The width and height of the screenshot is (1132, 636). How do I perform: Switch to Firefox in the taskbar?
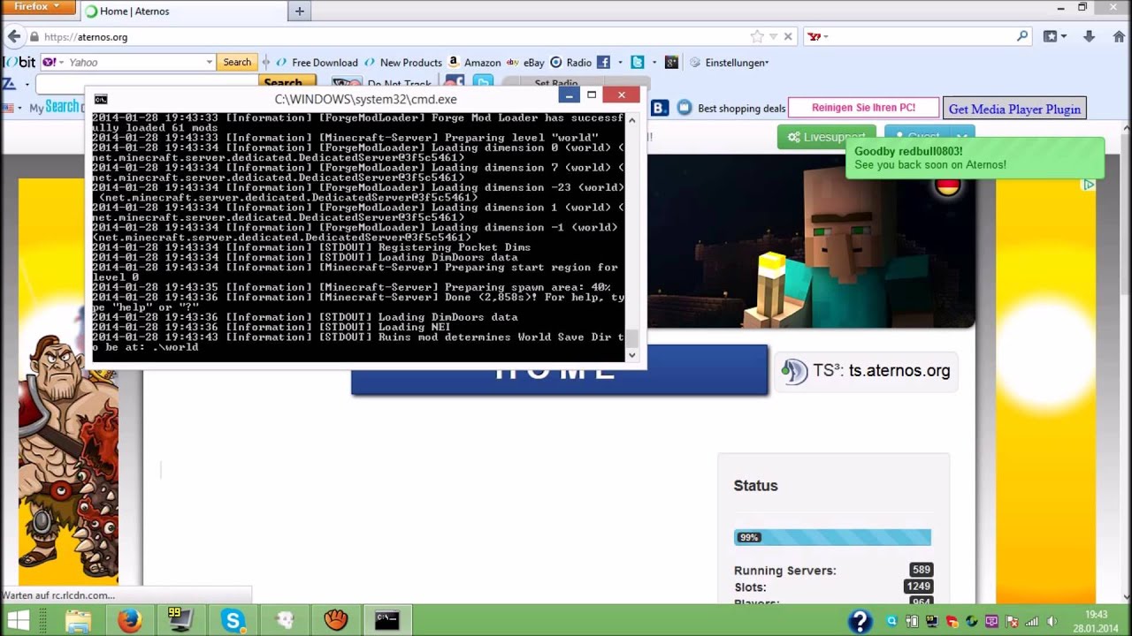pos(129,621)
